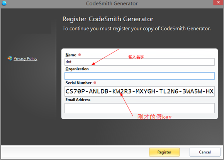Click the Organization label
Screen dimensions: 224x160
pos(77,69)
